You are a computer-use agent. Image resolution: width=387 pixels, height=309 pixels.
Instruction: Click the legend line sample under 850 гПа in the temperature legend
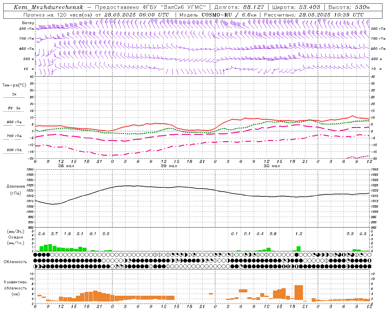[13, 125]
